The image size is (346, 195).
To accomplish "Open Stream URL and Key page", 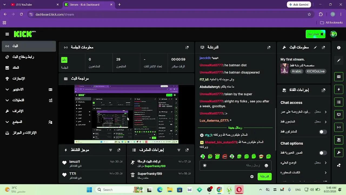I will (x=29, y=57).
